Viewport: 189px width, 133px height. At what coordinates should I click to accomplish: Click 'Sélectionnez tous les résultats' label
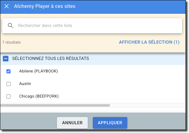[51, 58]
